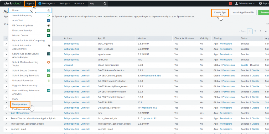Image resolution: width=269 pixels, height=134 pixels.
Task: Expand the App Management row chevron
Action: (6, 113)
